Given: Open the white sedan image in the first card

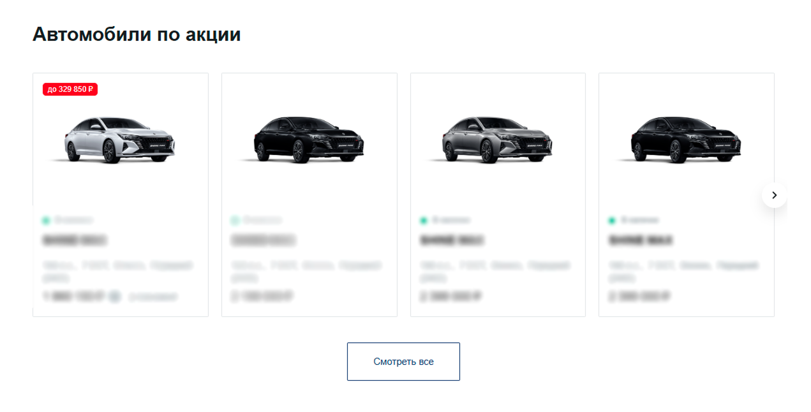Looking at the screenshot, I should click(x=120, y=140).
